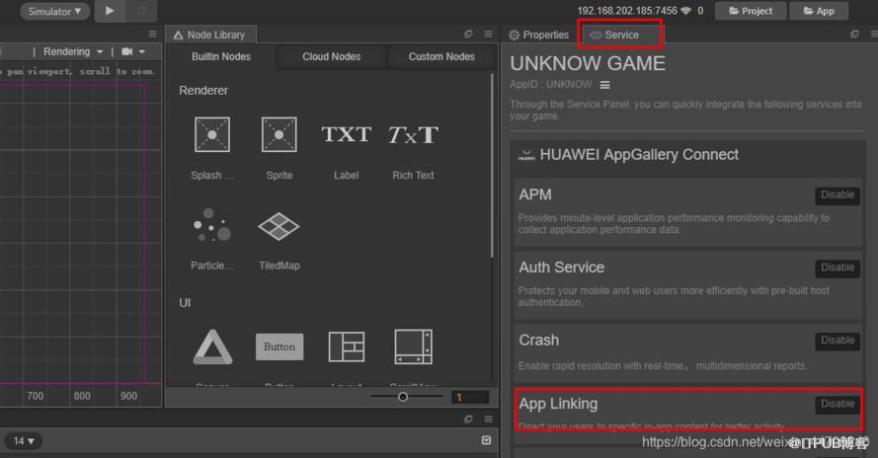Switch to the Properties tab
Screen dimensions: 878x458
(538, 35)
